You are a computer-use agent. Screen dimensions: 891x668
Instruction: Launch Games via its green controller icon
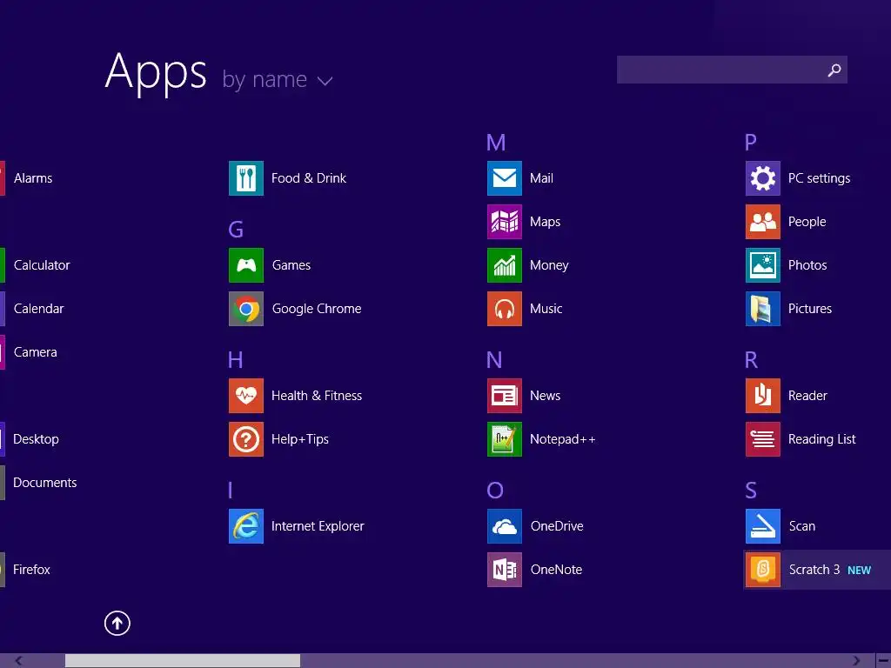(246, 264)
